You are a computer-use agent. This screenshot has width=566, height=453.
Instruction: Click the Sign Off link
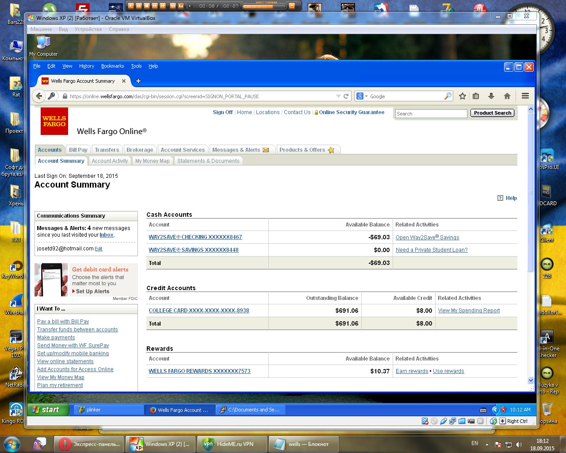[x=222, y=112]
